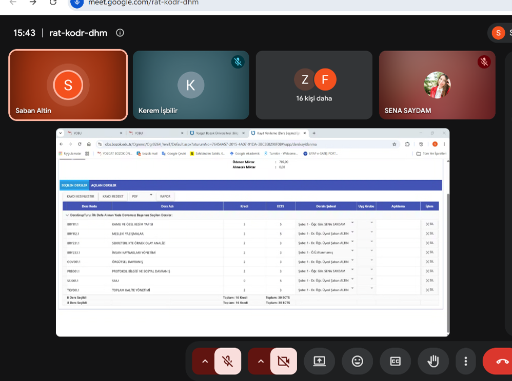Unmute the microphone

coord(228,361)
